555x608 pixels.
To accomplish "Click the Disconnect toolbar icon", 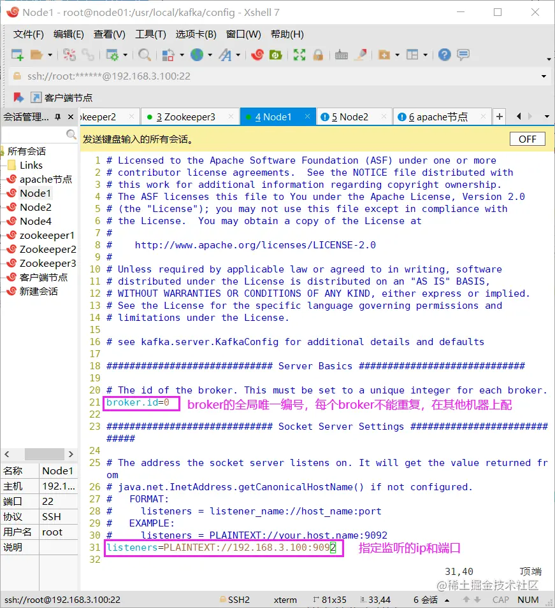I will coord(69,55).
